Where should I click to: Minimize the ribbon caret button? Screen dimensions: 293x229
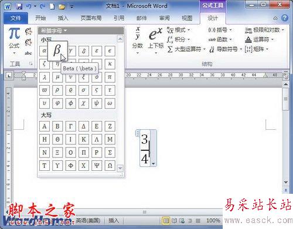pos(275,18)
